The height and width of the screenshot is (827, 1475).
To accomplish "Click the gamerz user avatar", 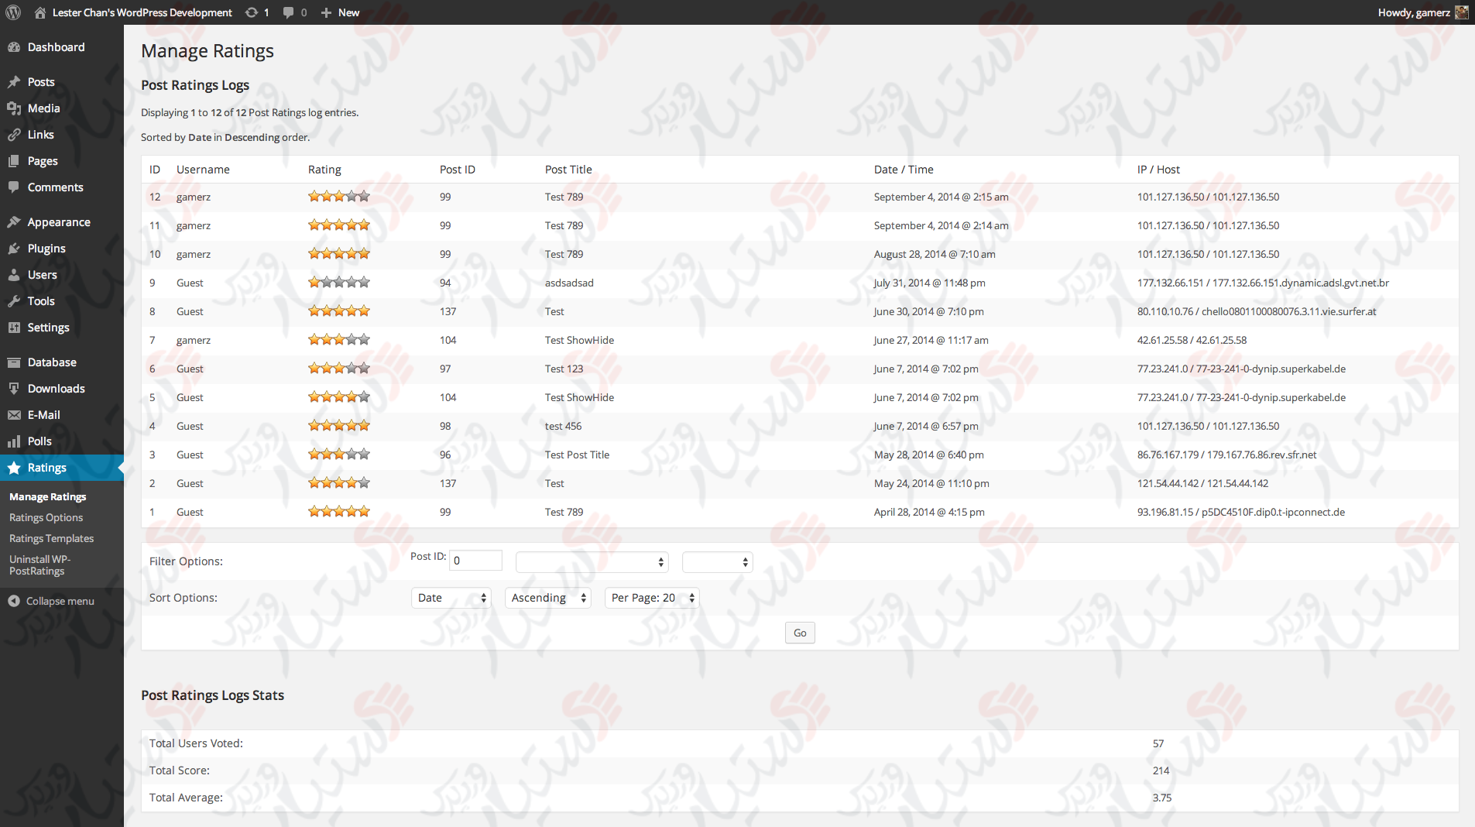I will (x=1461, y=12).
